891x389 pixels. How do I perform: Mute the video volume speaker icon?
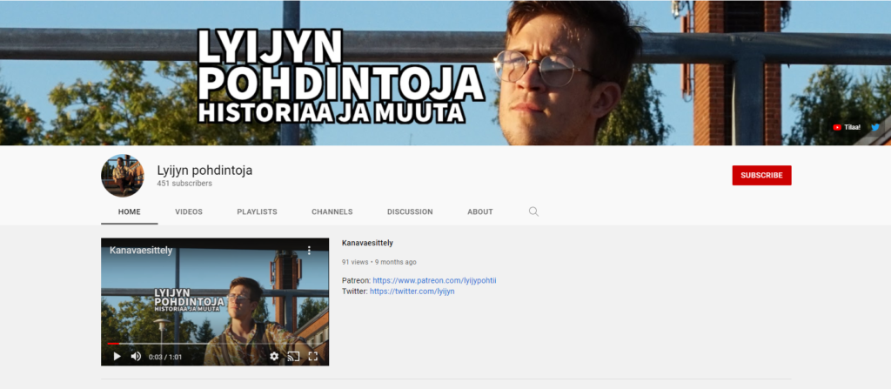coord(136,356)
